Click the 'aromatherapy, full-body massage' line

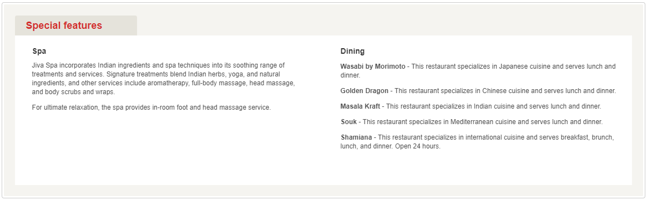tap(163, 83)
